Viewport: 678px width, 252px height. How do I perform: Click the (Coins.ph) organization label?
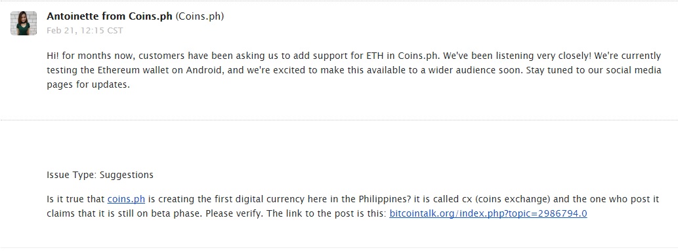200,16
